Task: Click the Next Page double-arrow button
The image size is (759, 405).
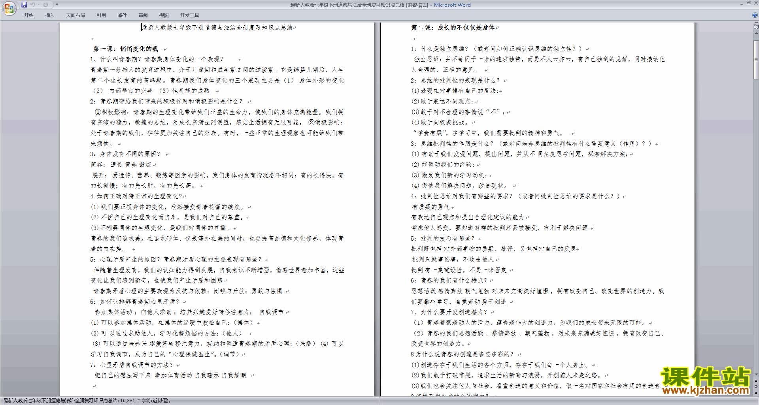Action: click(756, 393)
